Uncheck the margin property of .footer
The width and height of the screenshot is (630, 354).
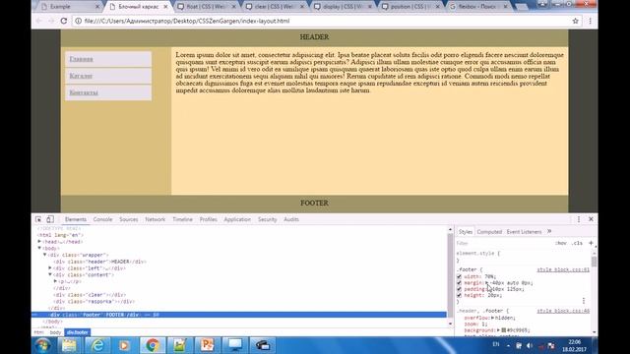[459, 283]
